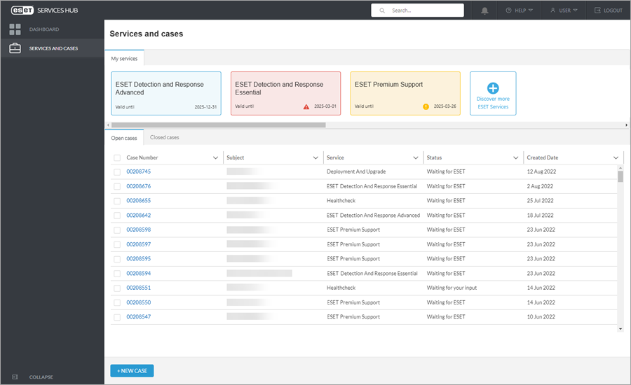Click the plus icon for Discover more services
This screenshot has width=631, height=385.
[x=493, y=88]
